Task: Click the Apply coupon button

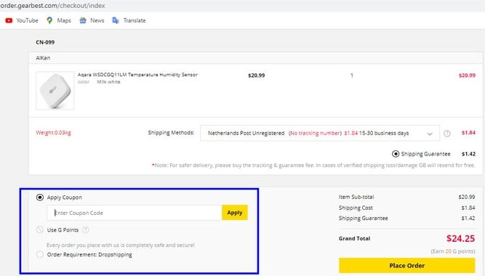Action: click(x=235, y=213)
